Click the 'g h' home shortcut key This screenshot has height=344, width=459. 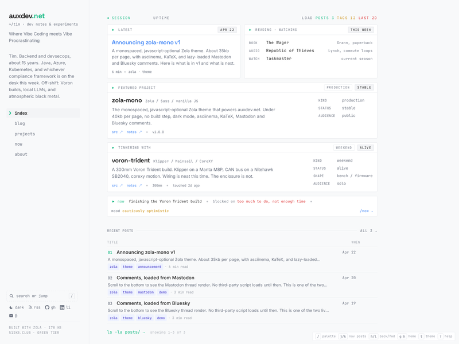pos(402,337)
